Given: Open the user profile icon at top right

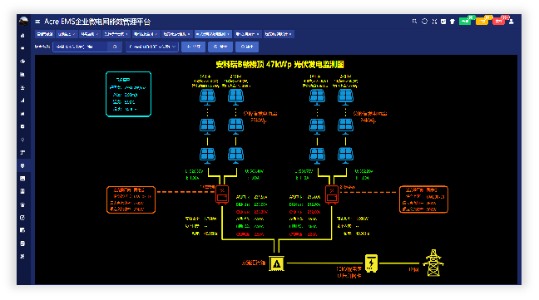Looking at the screenshot, I should point(512,22).
